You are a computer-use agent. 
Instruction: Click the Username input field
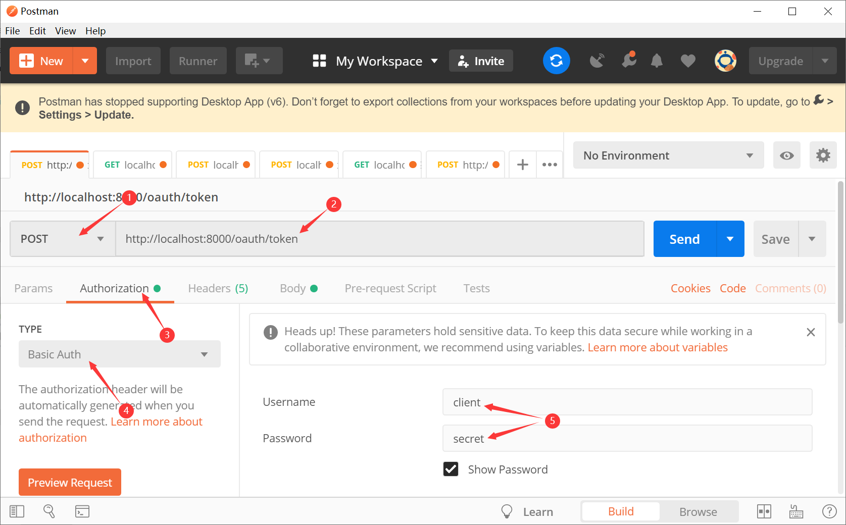[627, 402]
